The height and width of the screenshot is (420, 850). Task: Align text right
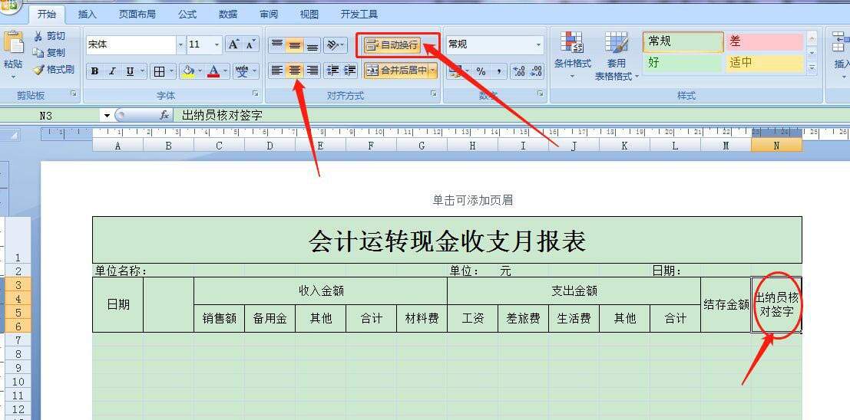point(313,71)
